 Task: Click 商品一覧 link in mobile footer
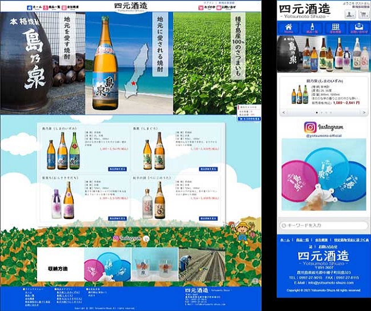coord(302,240)
